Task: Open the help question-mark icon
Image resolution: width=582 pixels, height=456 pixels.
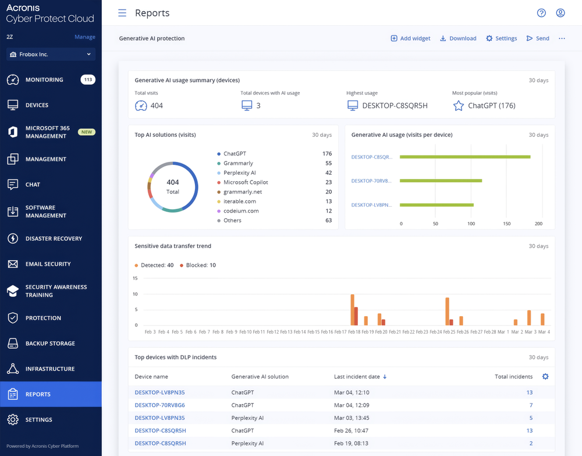Action: point(541,13)
